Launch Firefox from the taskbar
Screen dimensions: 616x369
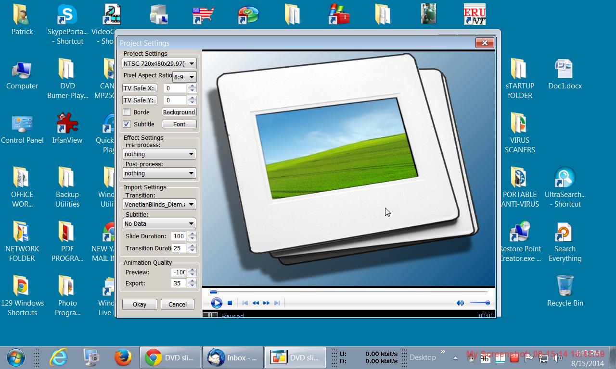[123, 357]
